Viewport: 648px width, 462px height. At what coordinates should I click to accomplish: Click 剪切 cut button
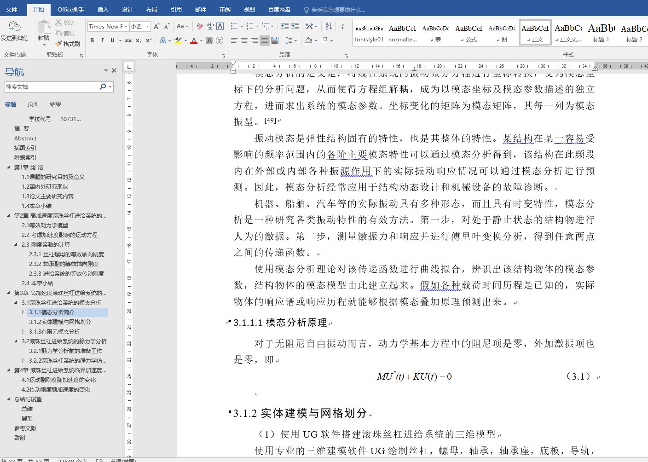tap(65, 23)
